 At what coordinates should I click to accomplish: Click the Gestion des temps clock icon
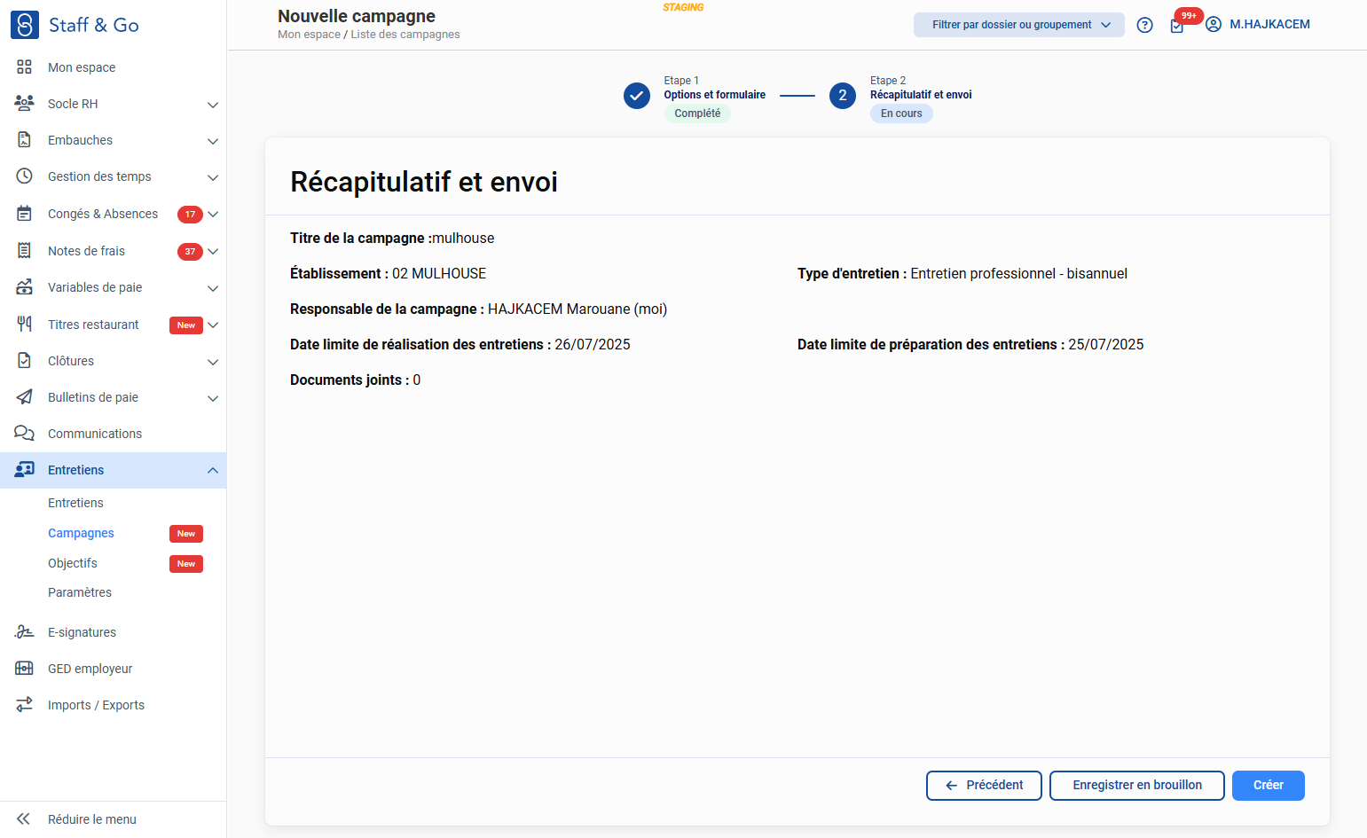pyautogui.click(x=24, y=176)
